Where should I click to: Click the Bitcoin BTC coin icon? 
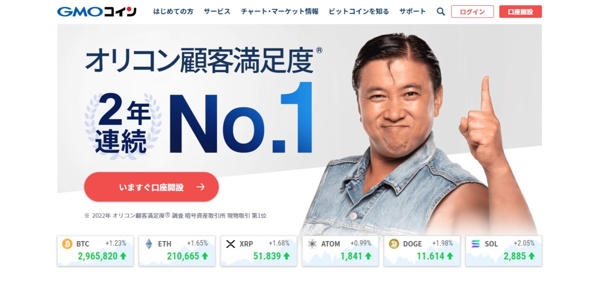pyautogui.click(x=67, y=244)
